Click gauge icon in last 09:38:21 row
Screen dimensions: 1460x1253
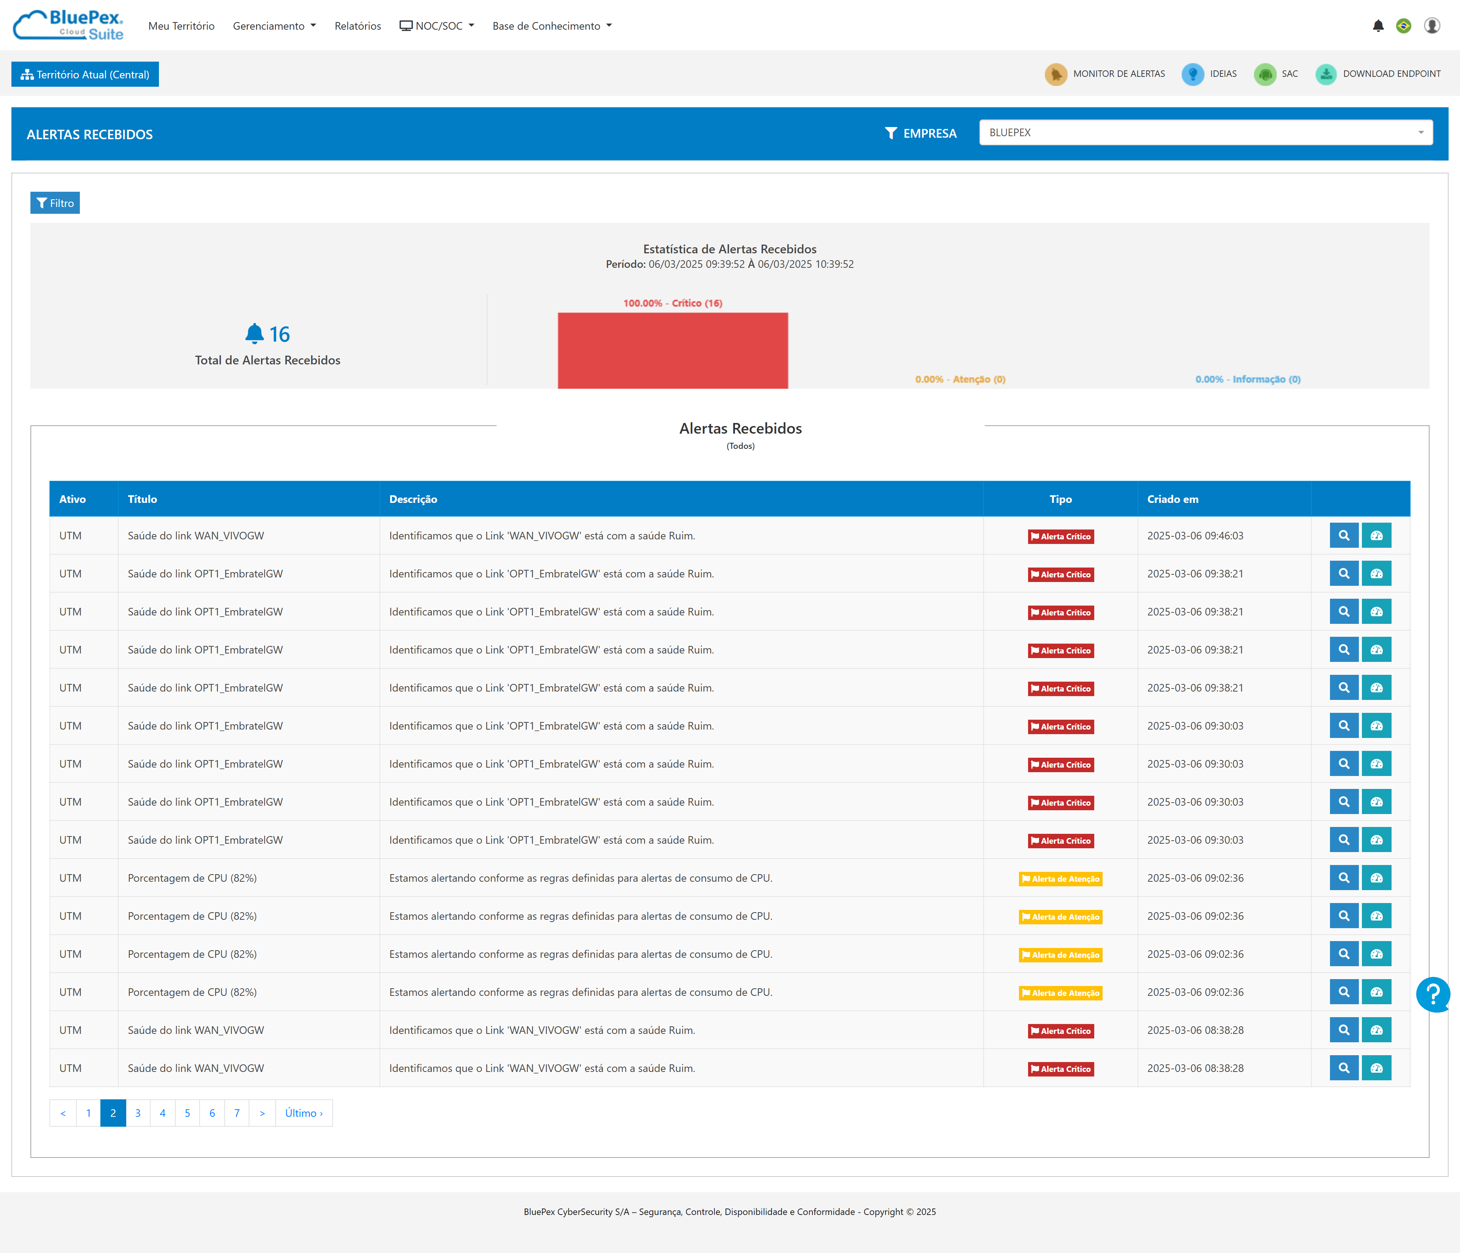tap(1376, 688)
